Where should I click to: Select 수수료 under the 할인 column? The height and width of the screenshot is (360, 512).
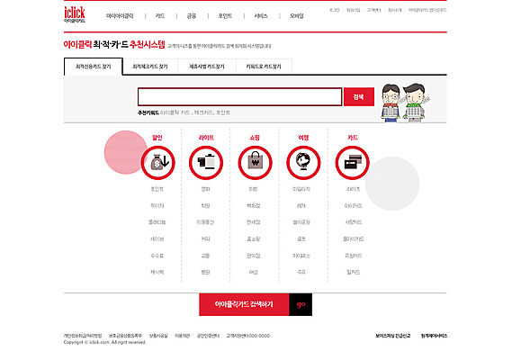click(157, 256)
